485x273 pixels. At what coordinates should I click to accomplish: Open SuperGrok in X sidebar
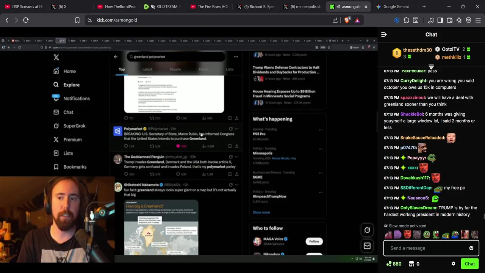(69, 126)
